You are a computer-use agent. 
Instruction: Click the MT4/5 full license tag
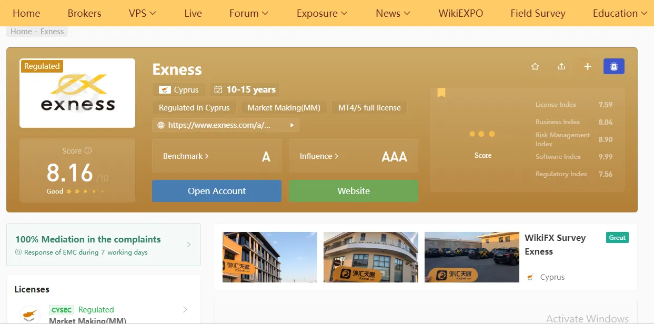(x=369, y=108)
